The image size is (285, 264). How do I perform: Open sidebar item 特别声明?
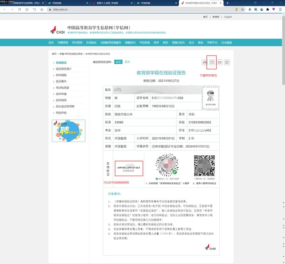(x=61, y=113)
